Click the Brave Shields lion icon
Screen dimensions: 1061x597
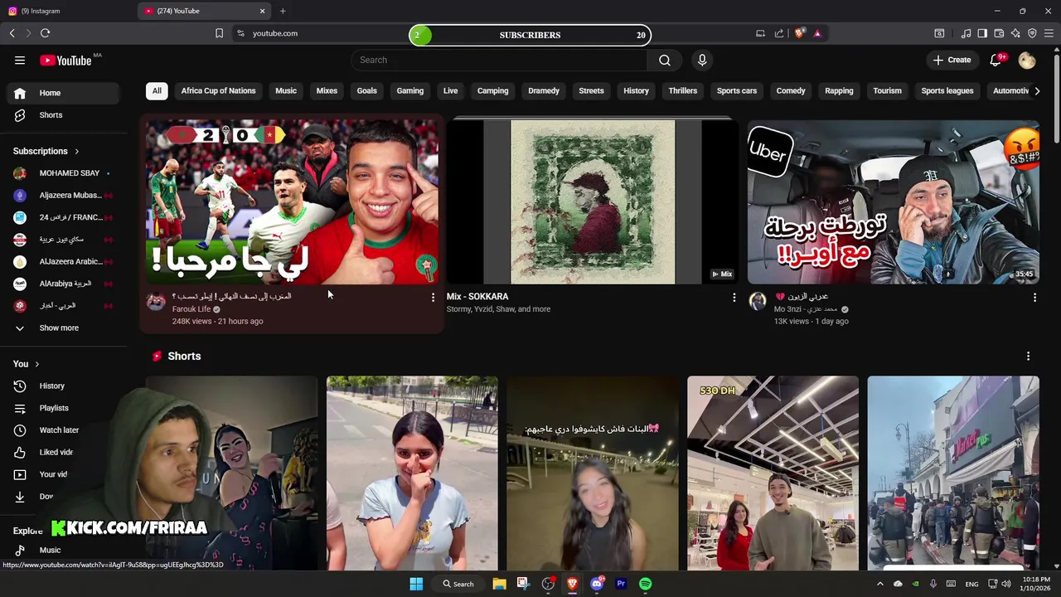pos(799,33)
